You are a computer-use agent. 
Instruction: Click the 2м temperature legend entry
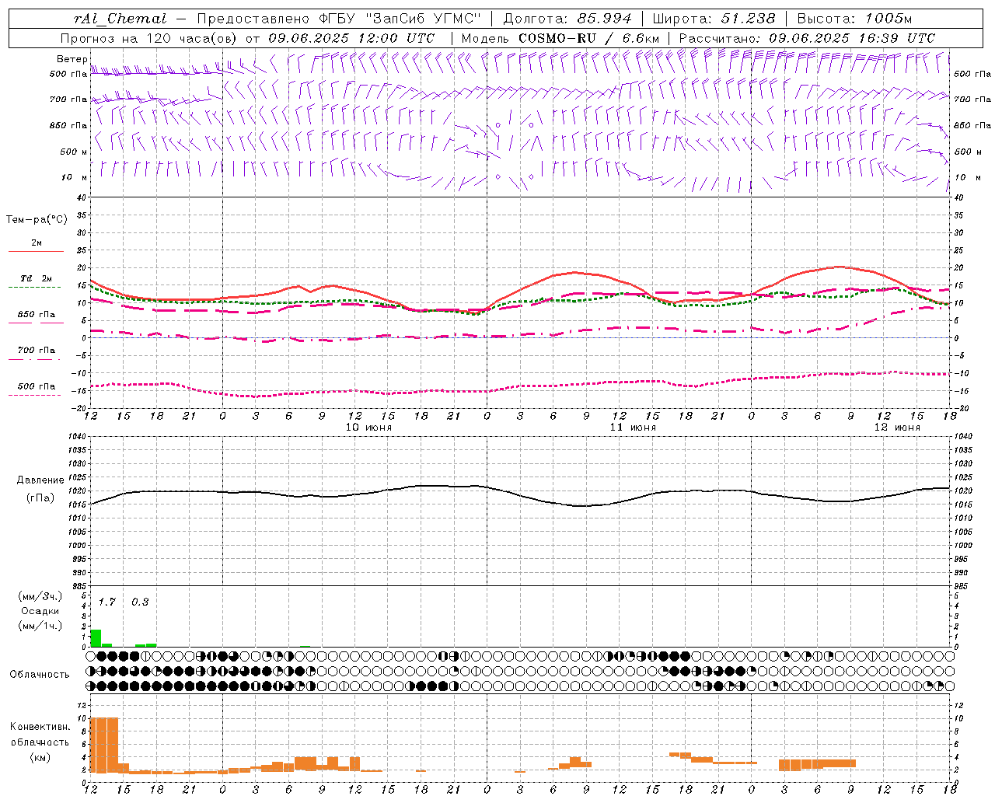pyautogui.click(x=37, y=243)
